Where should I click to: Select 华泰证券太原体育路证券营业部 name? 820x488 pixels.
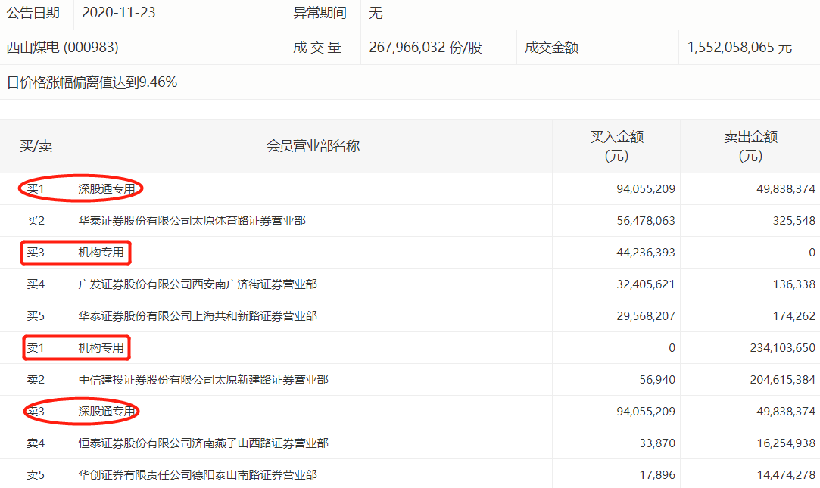click(x=192, y=220)
